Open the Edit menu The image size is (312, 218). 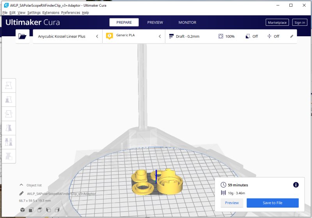pos(12,12)
